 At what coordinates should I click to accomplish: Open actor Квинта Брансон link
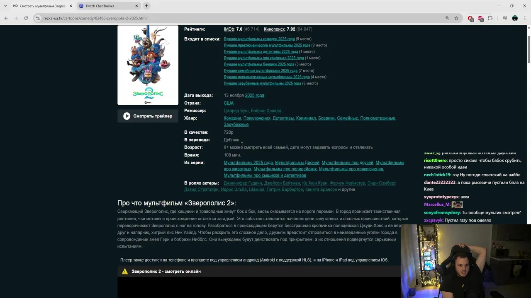tap(321, 190)
